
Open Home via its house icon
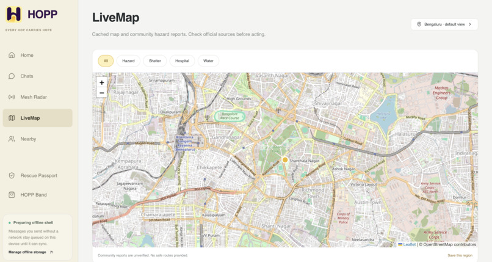[x=12, y=55]
